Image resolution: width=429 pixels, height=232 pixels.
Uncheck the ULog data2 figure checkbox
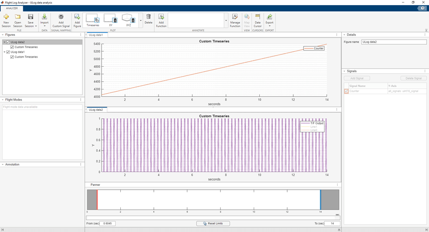point(8,42)
